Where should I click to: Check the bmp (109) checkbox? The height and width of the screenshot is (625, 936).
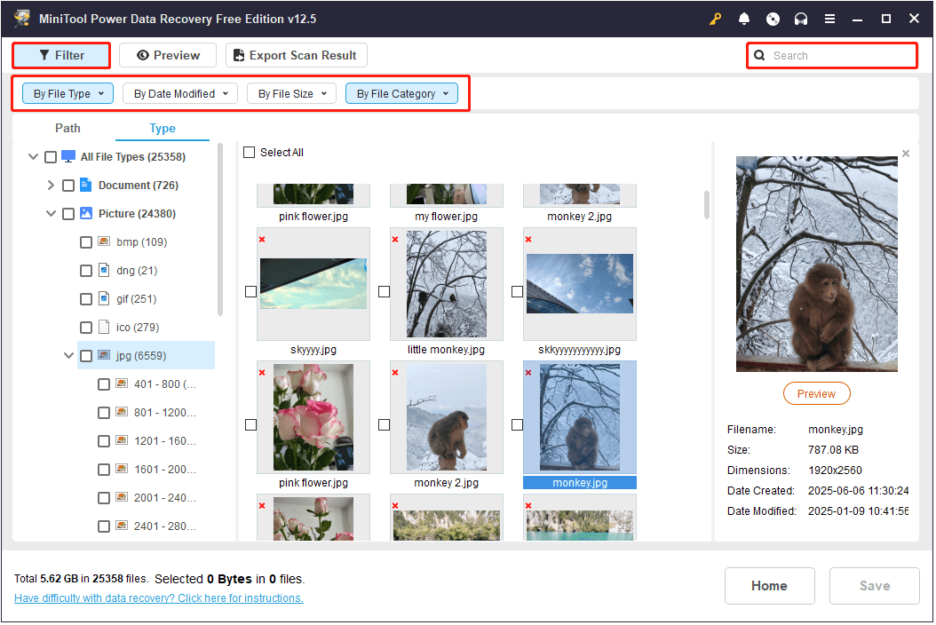pos(86,241)
